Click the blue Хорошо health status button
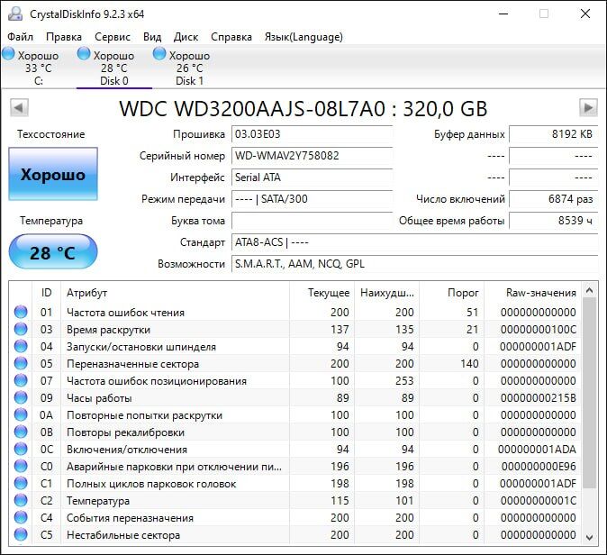The width and height of the screenshot is (607, 555). 52,175
